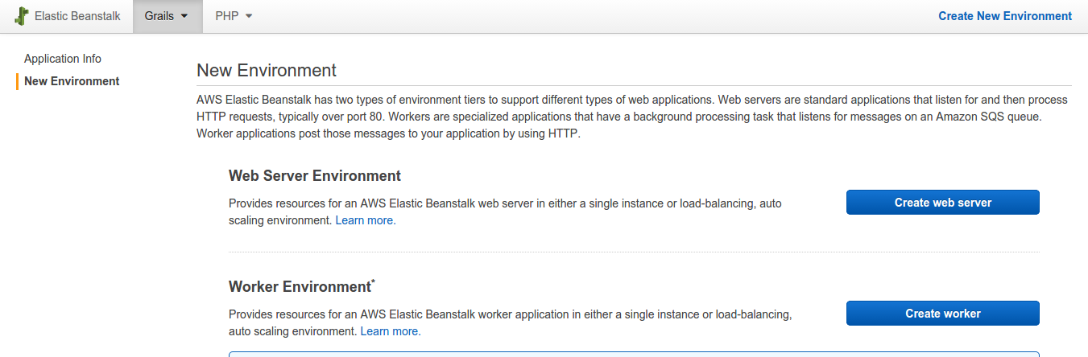Select Application Info in the sidebar
Viewport: 1088px width, 357px height.
tap(63, 59)
